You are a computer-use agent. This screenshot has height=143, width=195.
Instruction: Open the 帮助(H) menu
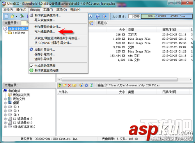pos(75,10)
